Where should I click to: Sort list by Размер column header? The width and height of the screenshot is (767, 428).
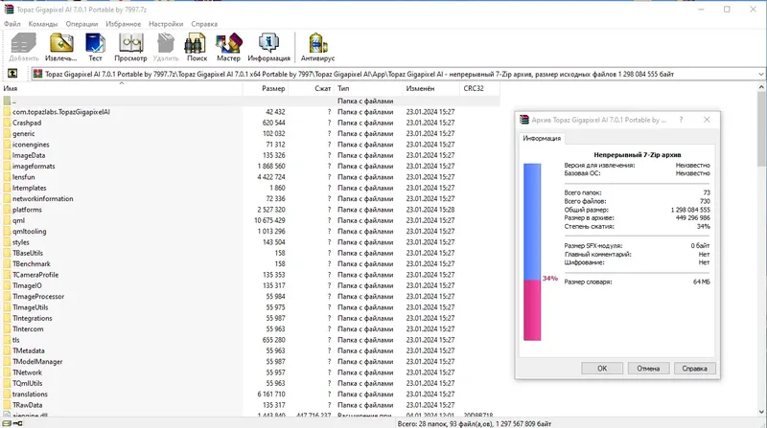265,88
